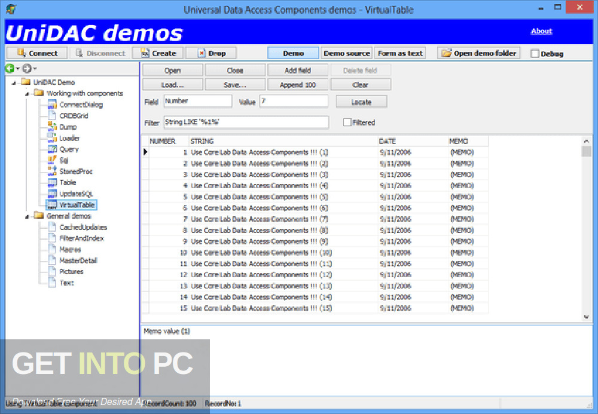The image size is (598, 414).
Task: Enable the Debug checkbox
Action: click(x=535, y=54)
